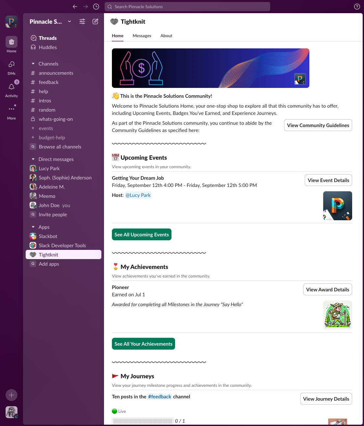The width and height of the screenshot is (364, 426).
Task: Click the @Lucy Park host mention
Action: point(138,195)
